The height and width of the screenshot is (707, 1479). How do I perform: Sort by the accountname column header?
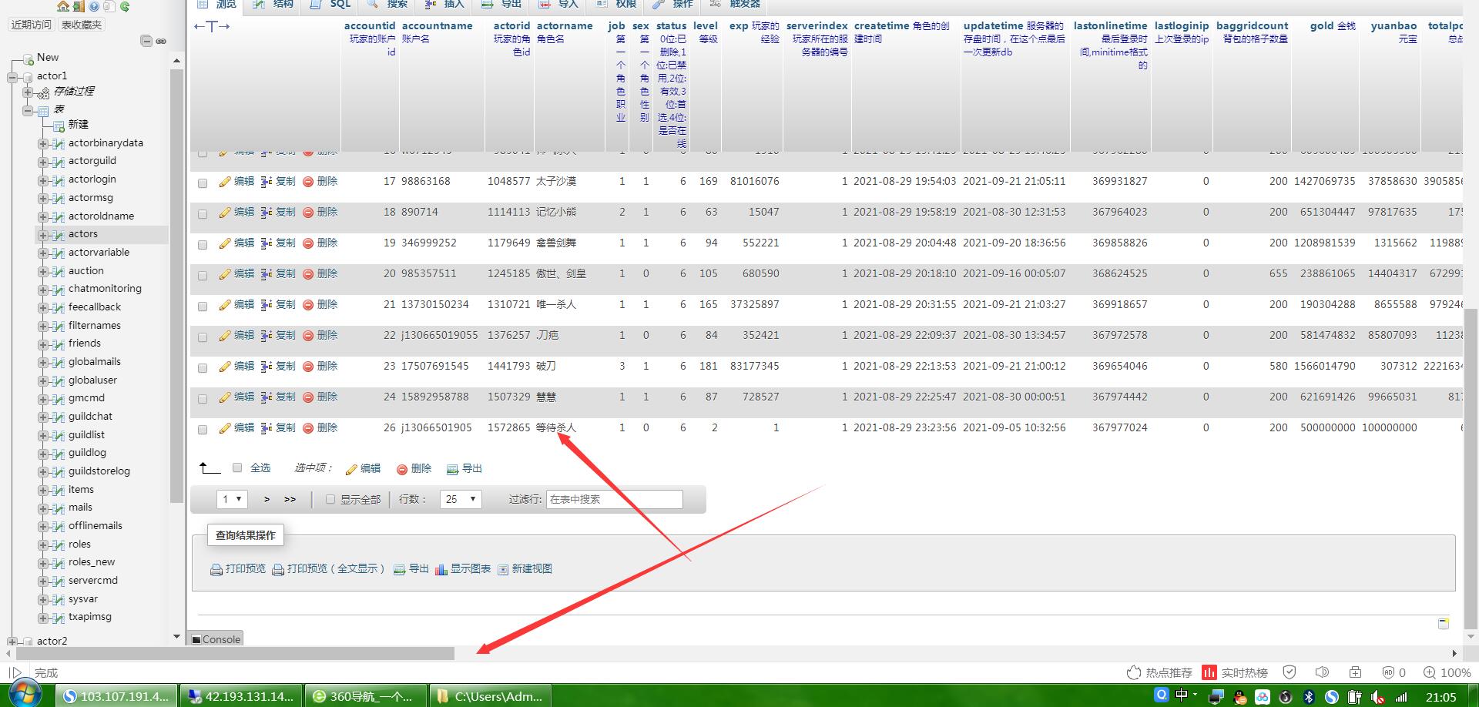(x=437, y=25)
